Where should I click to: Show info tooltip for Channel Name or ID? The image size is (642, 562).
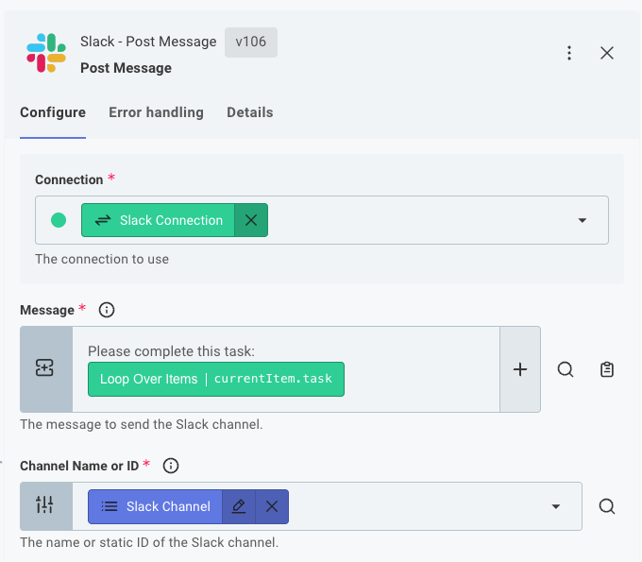(171, 466)
